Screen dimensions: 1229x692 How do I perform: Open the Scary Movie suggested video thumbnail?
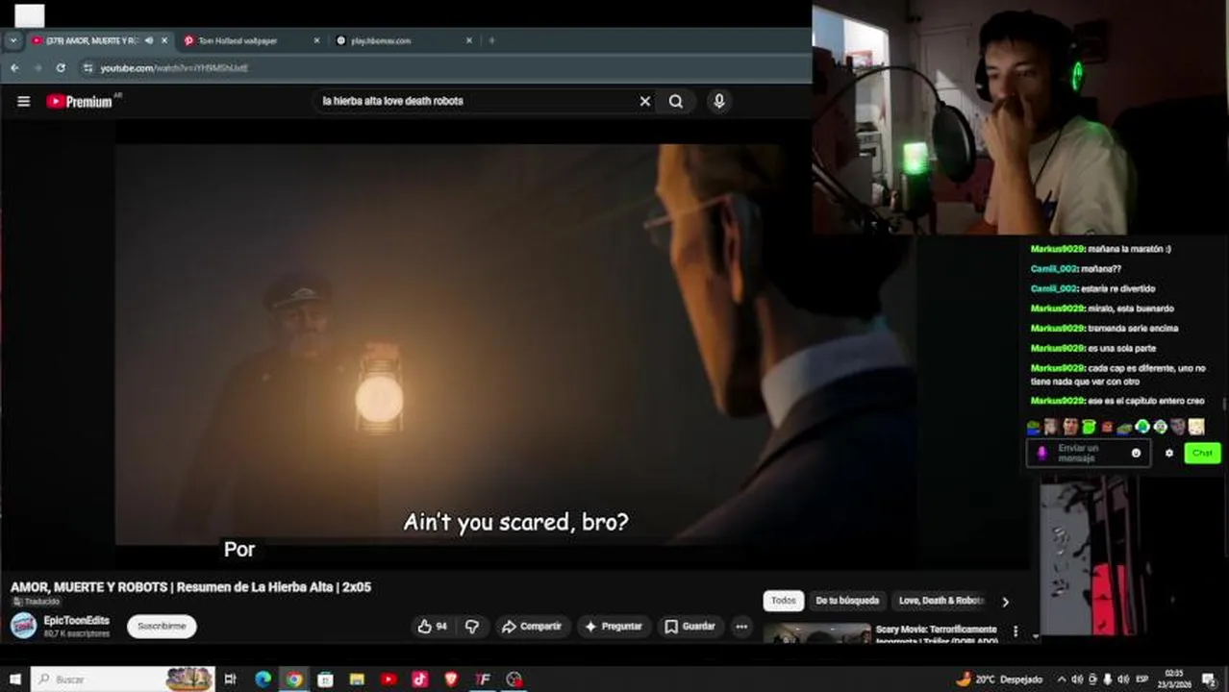click(x=817, y=633)
